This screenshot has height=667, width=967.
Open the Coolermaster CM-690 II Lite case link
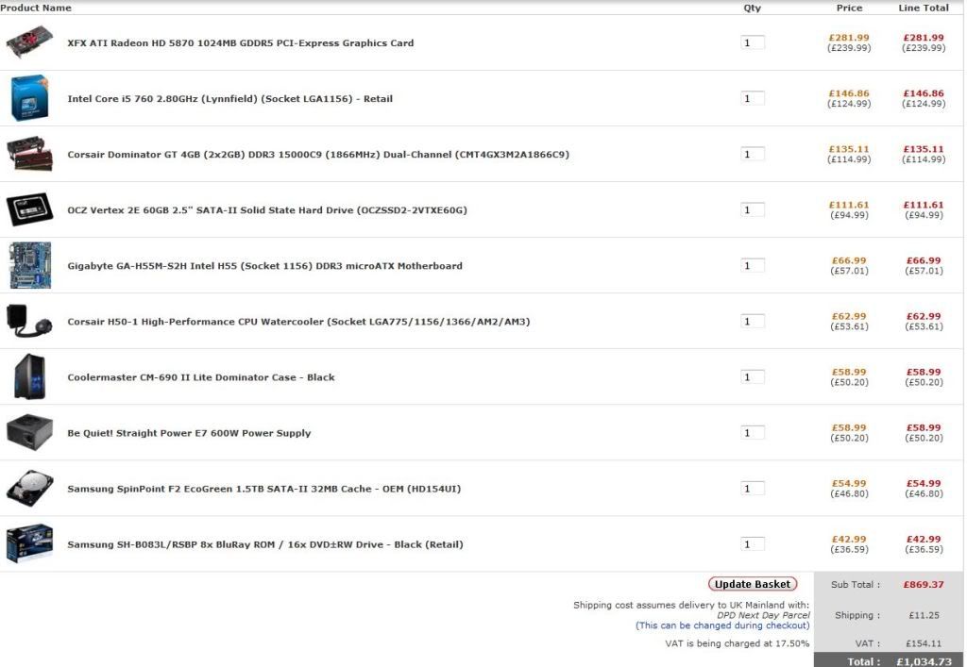[x=201, y=377]
